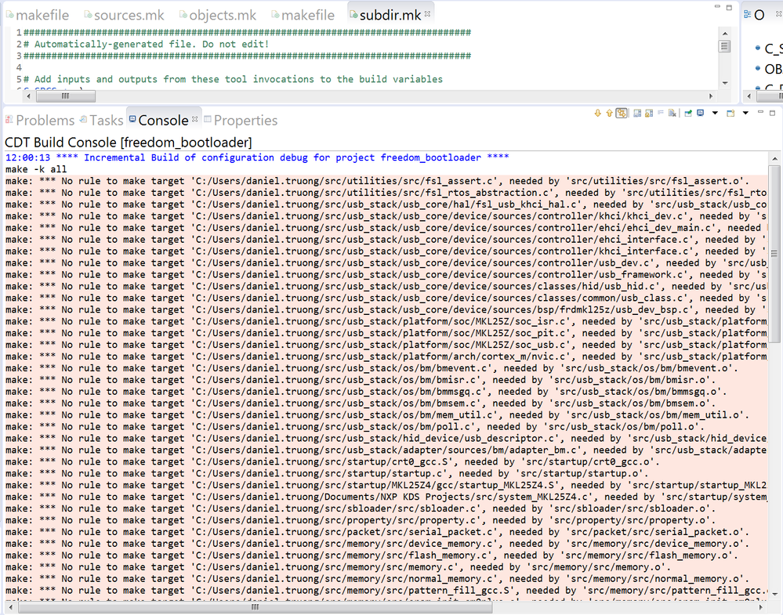Open console selection dropdown arrow
Viewport: 783px width, 615px height.
[x=715, y=113]
